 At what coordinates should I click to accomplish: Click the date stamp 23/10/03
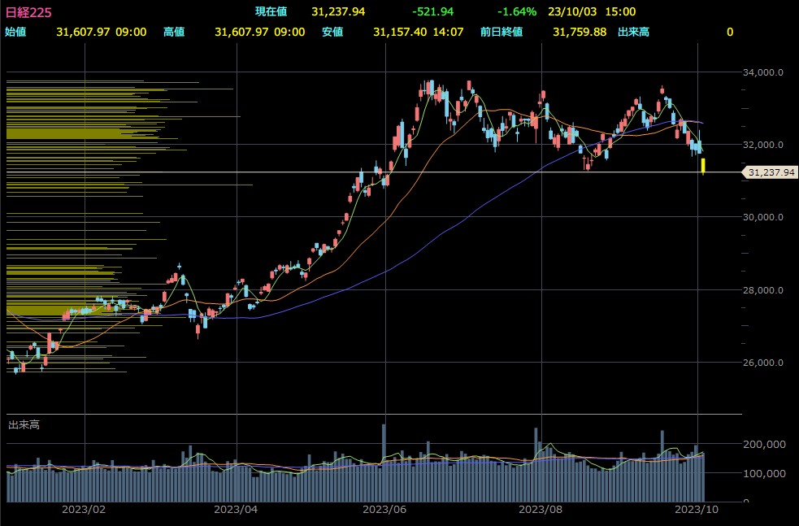pos(572,11)
